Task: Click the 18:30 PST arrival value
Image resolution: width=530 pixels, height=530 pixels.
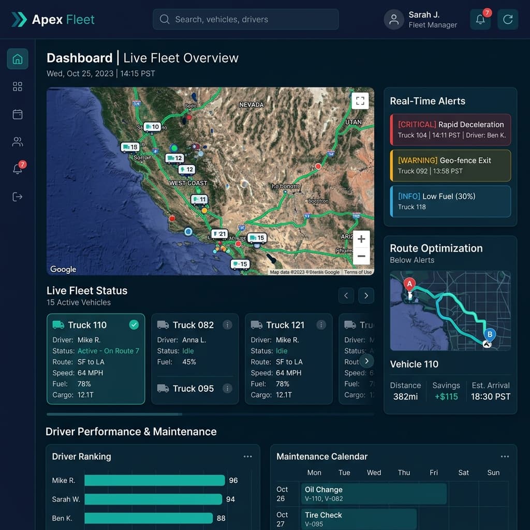Action: 491,396
